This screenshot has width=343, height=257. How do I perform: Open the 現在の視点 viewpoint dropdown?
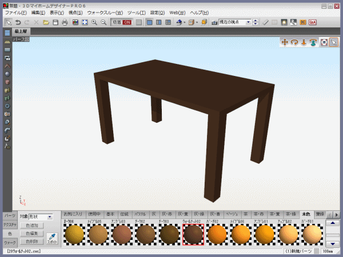point(249,22)
